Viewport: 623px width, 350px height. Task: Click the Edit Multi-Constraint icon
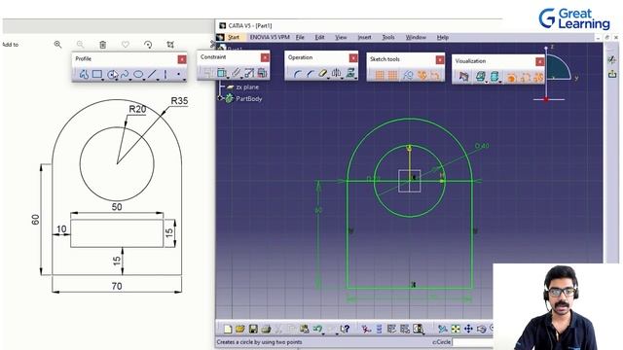click(x=262, y=73)
